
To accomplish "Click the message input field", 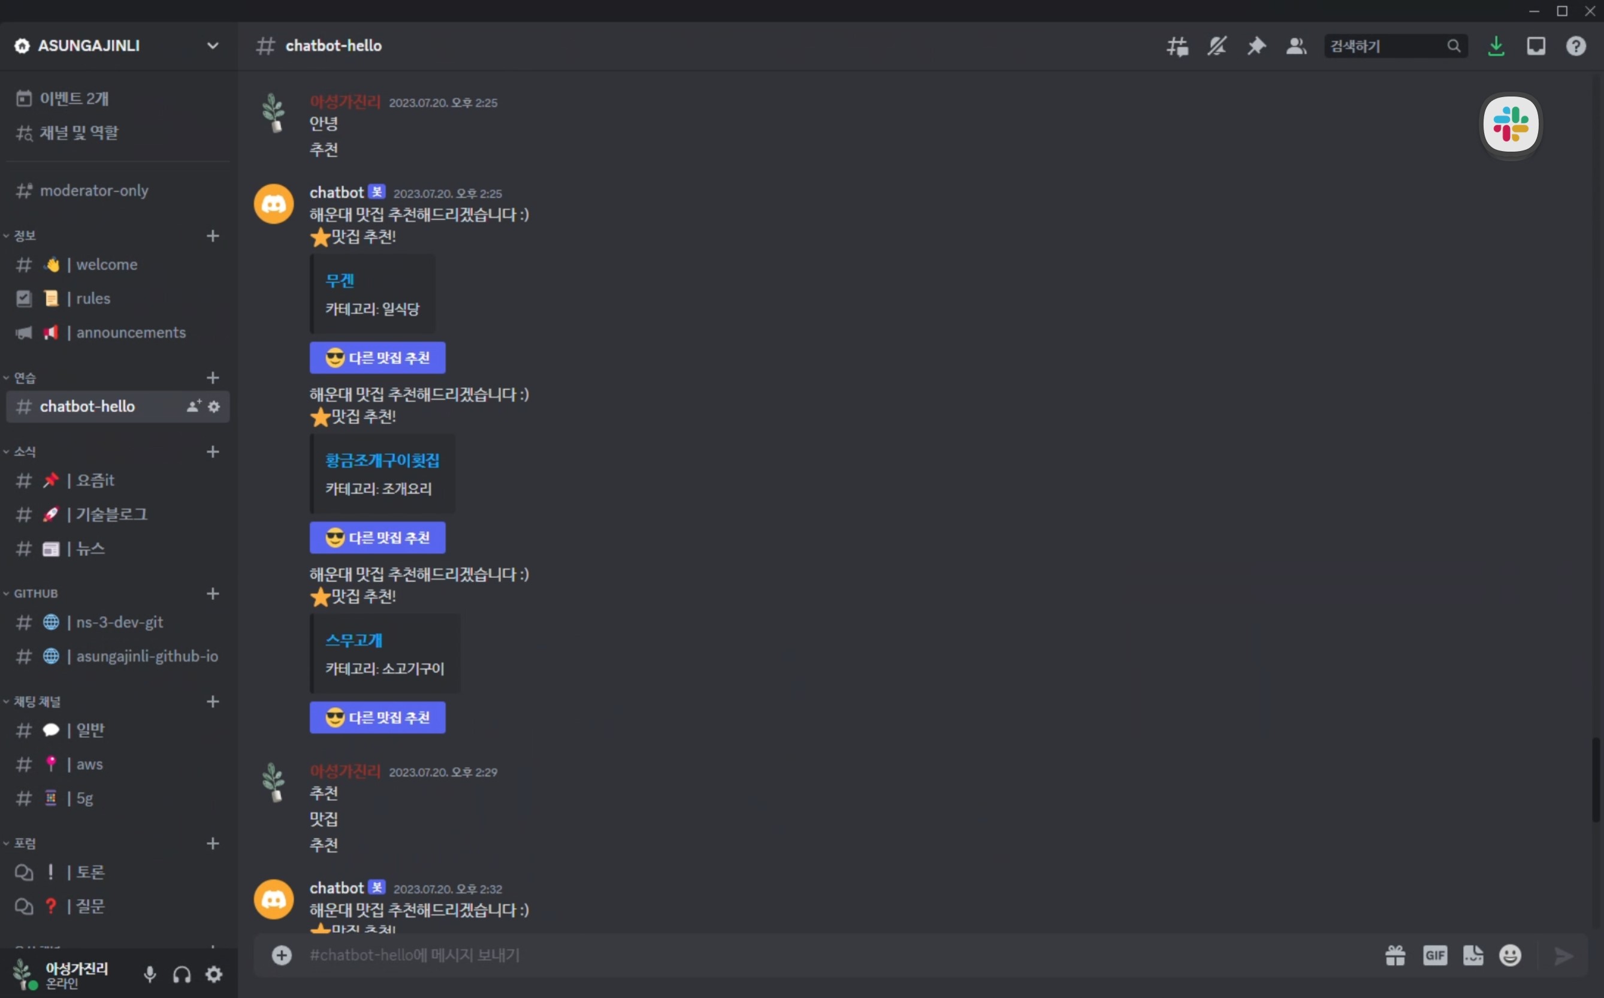I will pos(838,955).
